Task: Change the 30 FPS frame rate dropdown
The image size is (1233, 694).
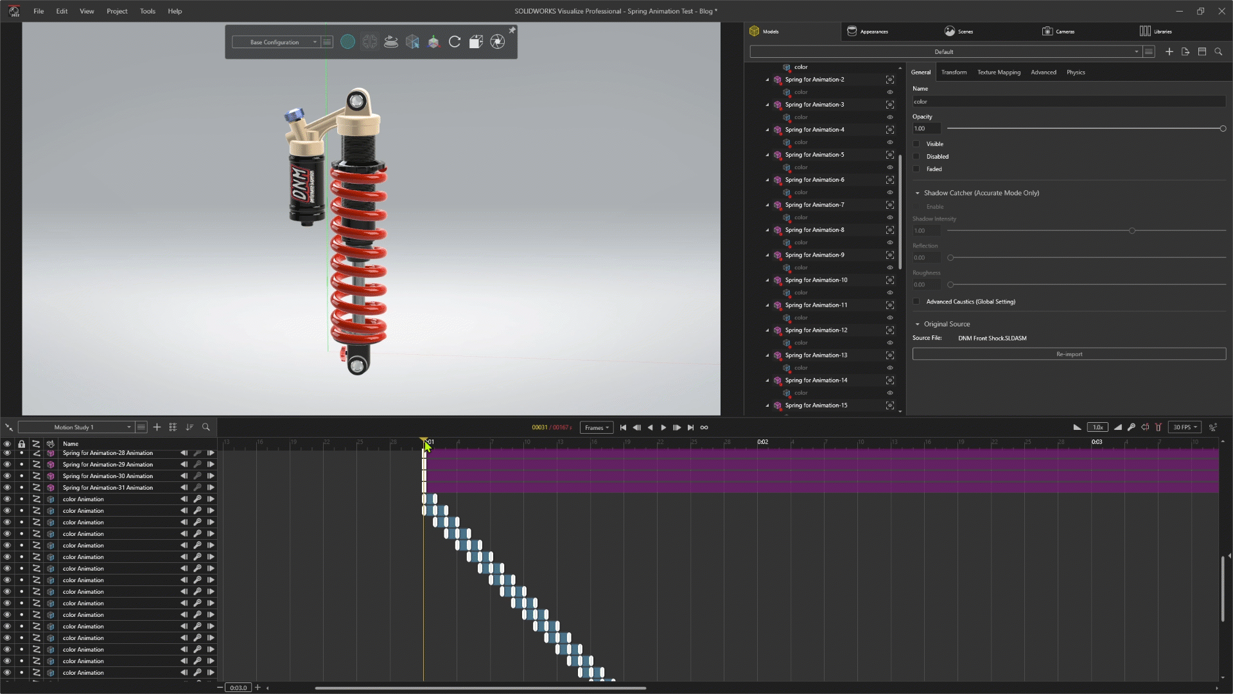Action: pyautogui.click(x=1185, y=427)
